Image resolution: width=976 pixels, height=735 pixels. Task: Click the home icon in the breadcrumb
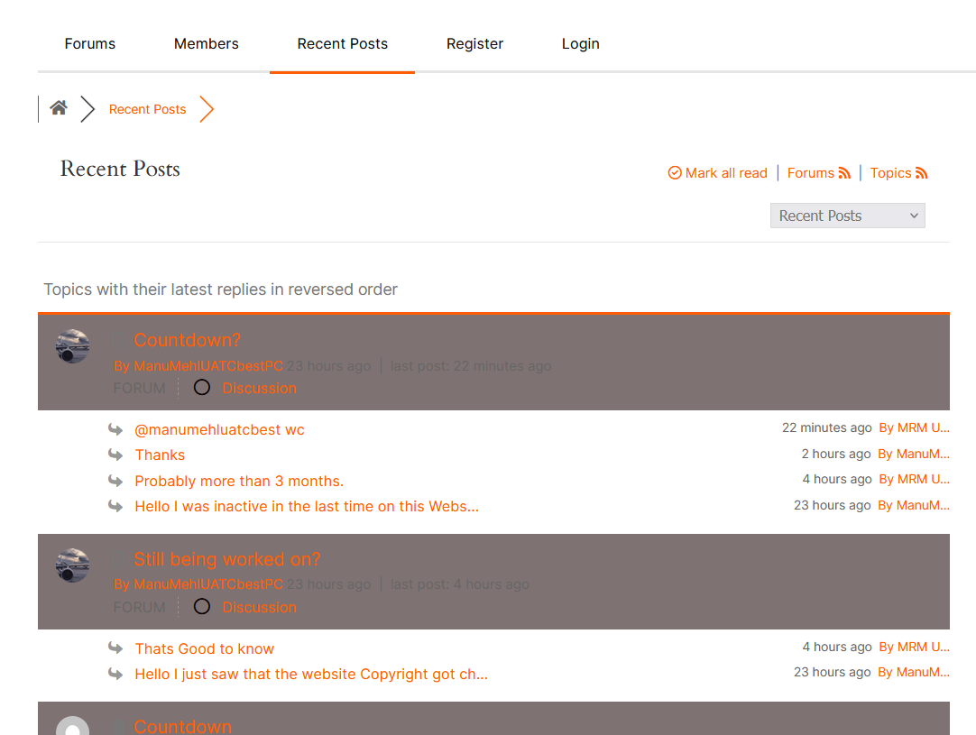(59, 108)
